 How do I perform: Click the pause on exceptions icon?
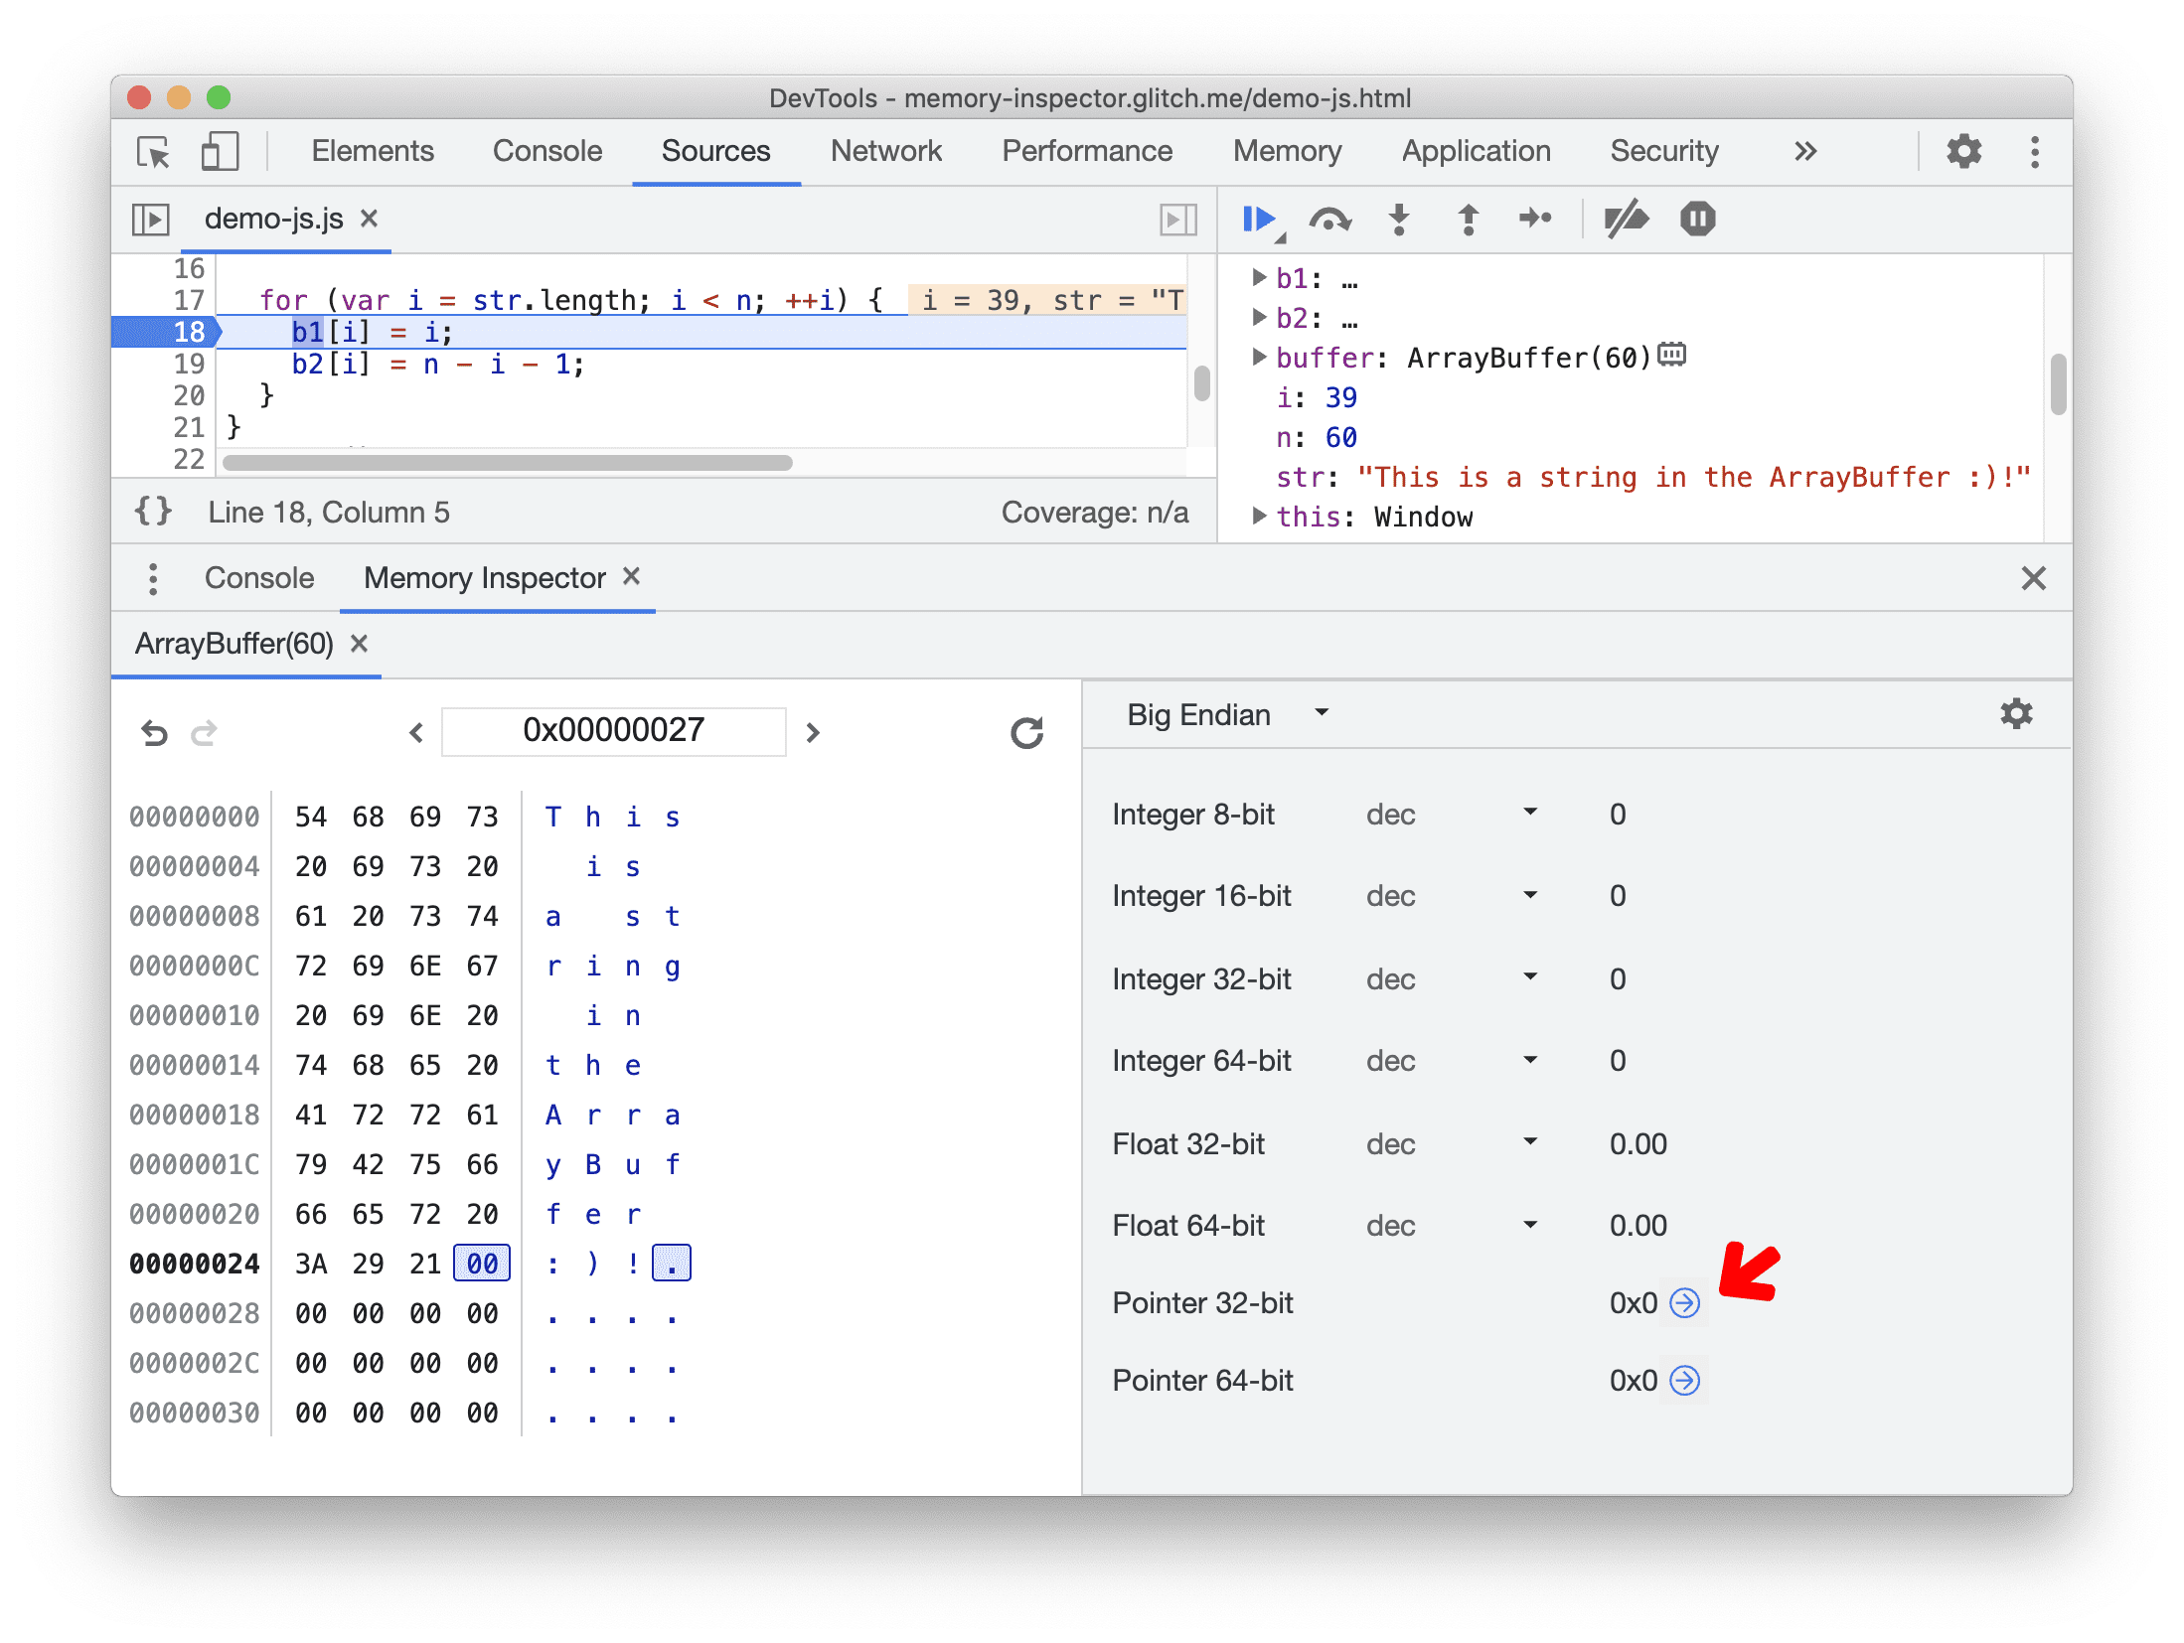(x=1699, y=221)
